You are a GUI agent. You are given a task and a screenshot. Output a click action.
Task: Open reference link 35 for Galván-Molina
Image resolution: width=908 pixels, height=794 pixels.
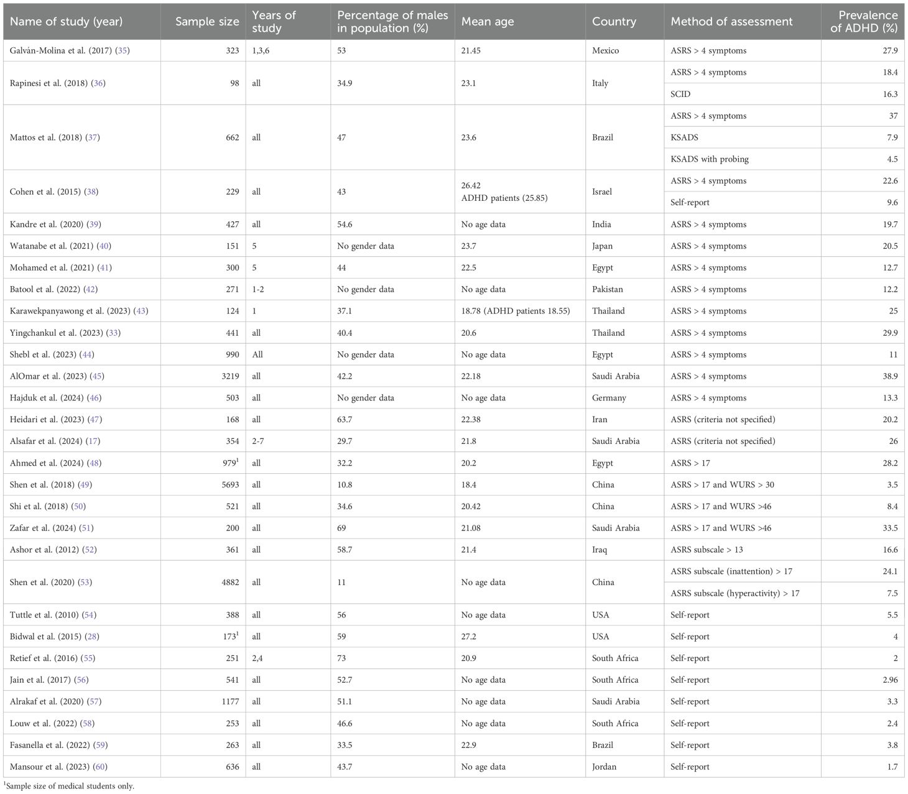(x=124, y=51)
